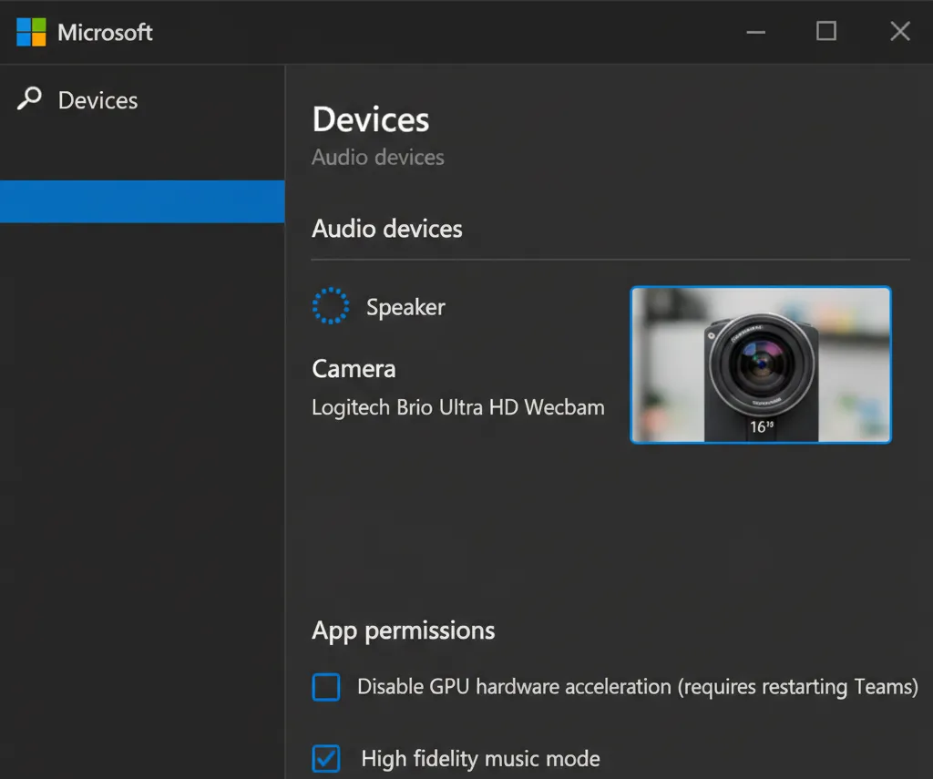This screenshot has width=933, height=779.
Task: Open the camera preview thumbnail
Action: coord(760,364)
